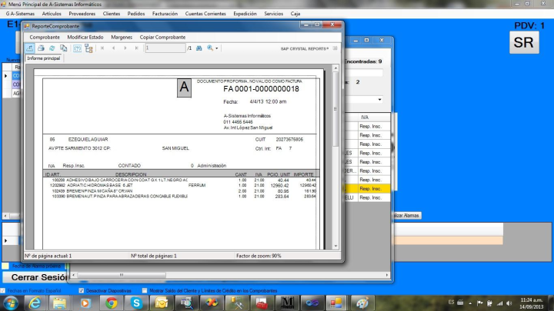
Task: Click the Cerrar Sesión button
Action: (35, 277)
